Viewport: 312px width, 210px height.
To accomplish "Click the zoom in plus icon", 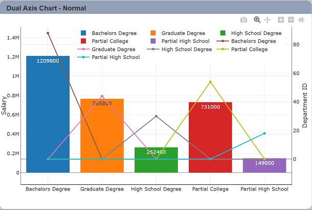I will click(x=281, y=20).
